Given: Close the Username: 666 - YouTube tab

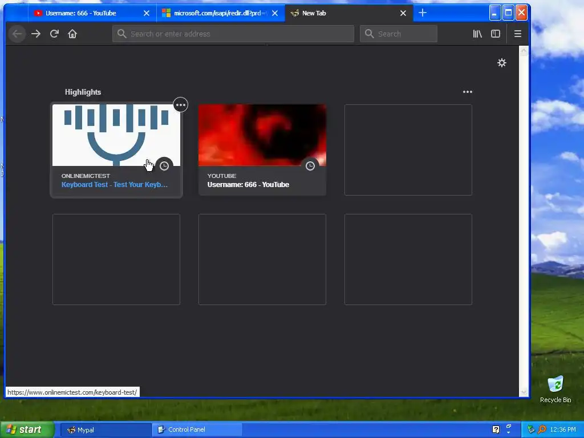Looking at the screenshot, I should pos(147,13).
